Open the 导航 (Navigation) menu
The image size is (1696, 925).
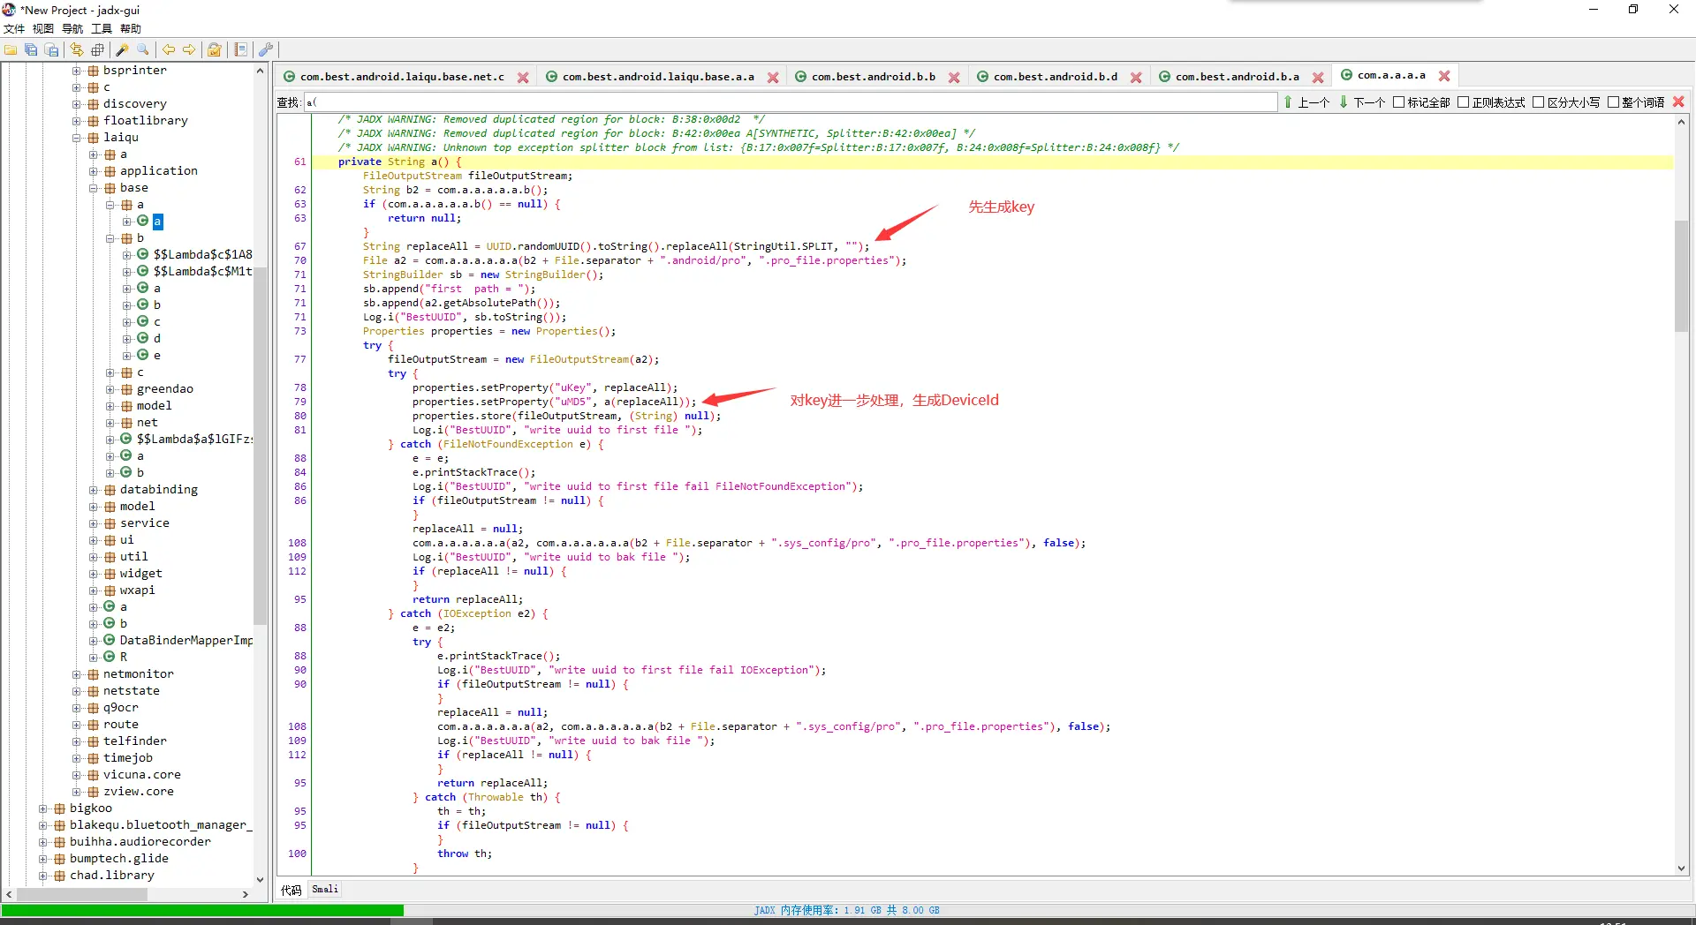[x=72, y=29]
